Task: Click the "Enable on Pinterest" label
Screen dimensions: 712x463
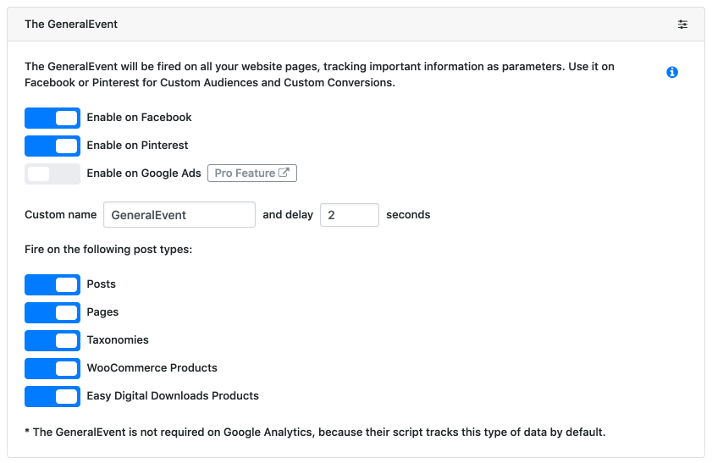Action: [x=137, y=146]
